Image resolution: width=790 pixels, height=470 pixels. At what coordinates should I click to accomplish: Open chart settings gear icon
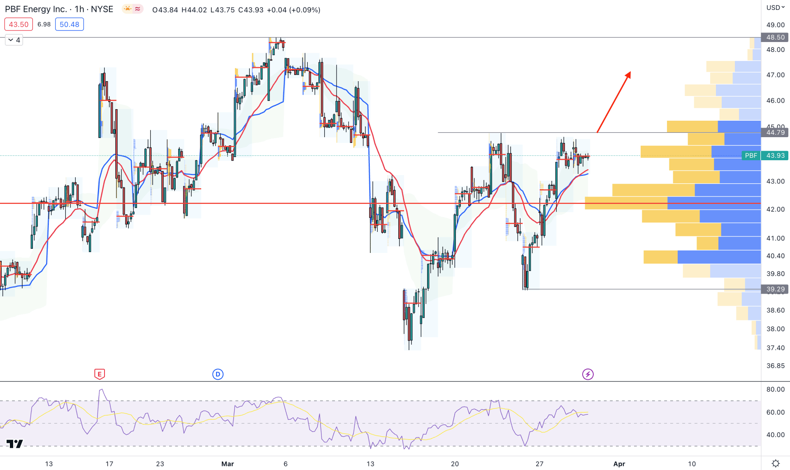pyautogui.click(x=776, y=463)
